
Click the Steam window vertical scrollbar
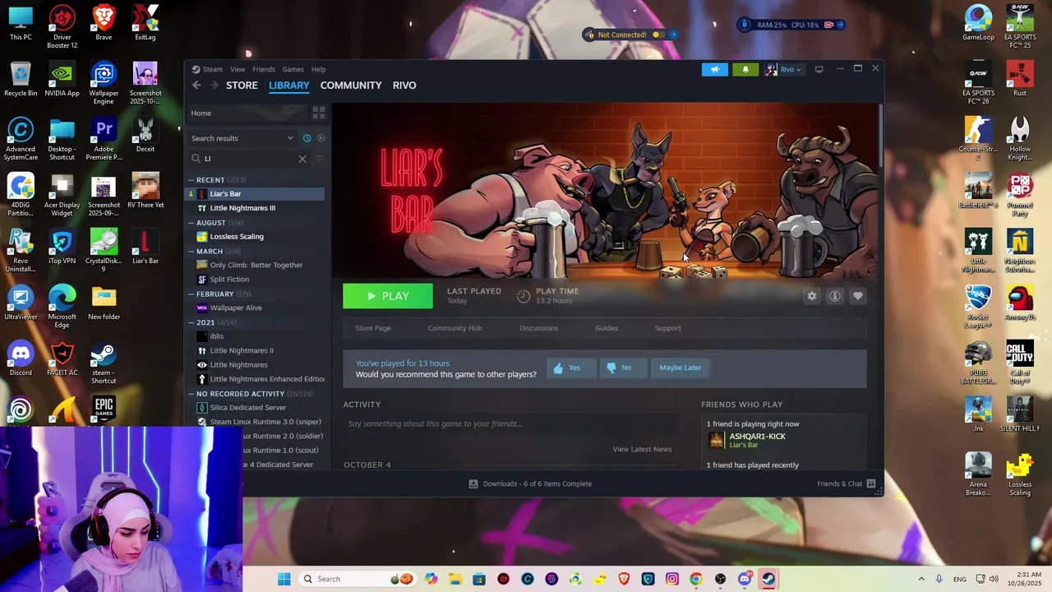[x=880, y=136]
